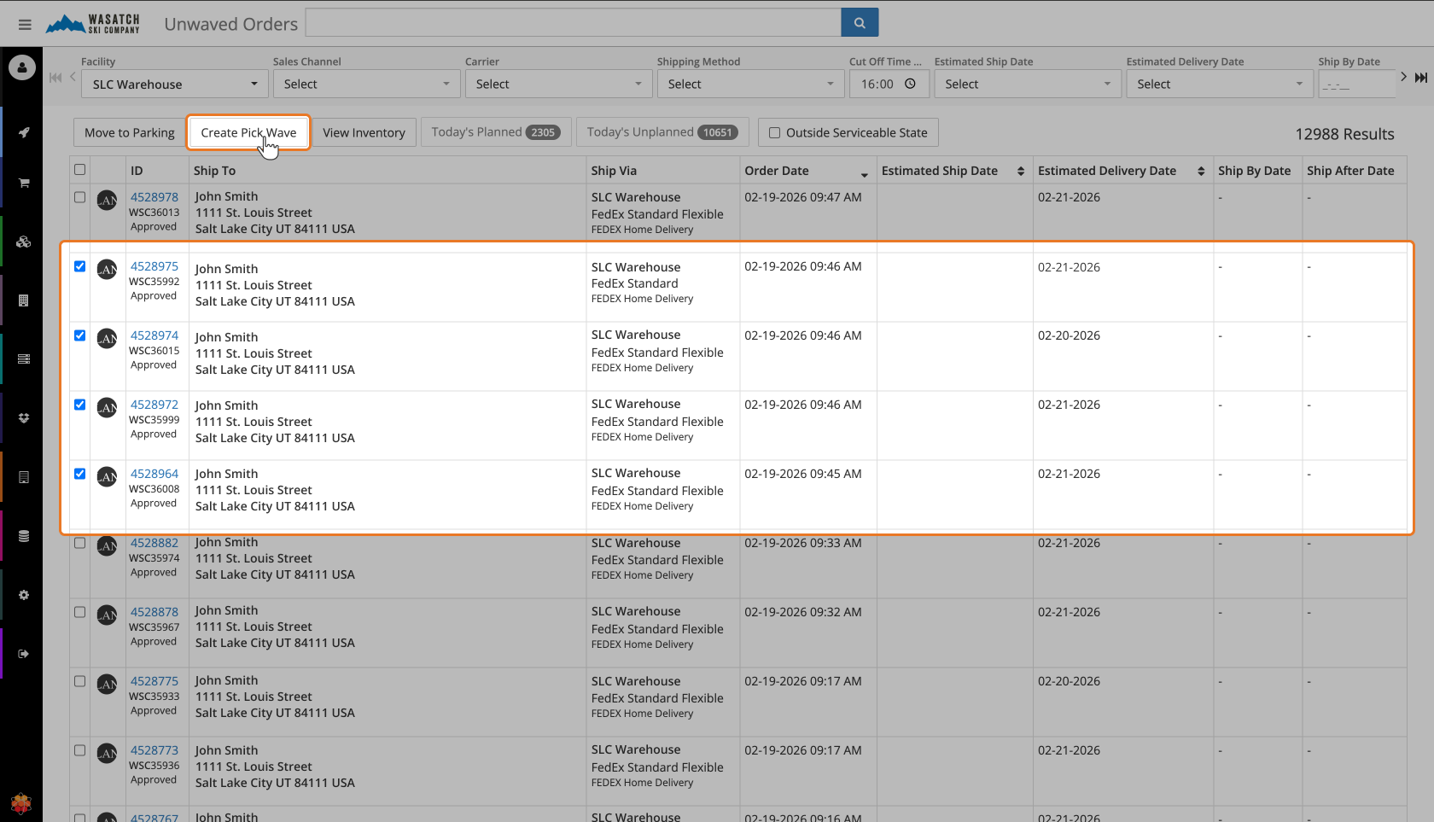The height and width of the screenshot is (822, 1434).
Task: Click the avatar icon for order 4528975
Action: 107,270
